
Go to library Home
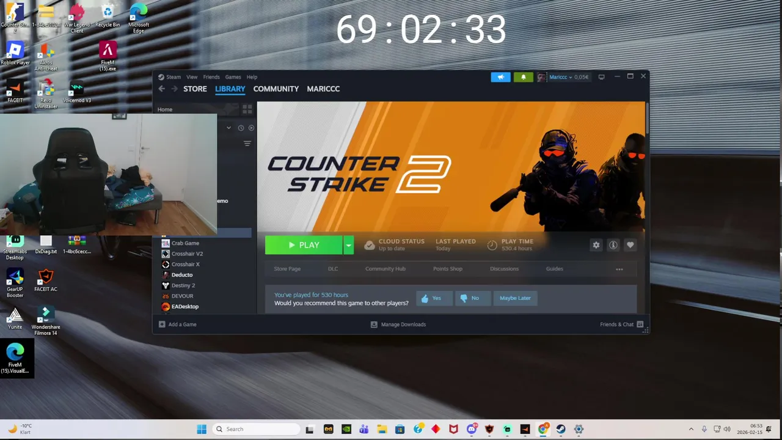[165, 109]
